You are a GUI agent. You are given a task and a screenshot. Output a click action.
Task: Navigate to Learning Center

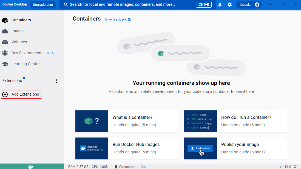click(x=25, y=64)
